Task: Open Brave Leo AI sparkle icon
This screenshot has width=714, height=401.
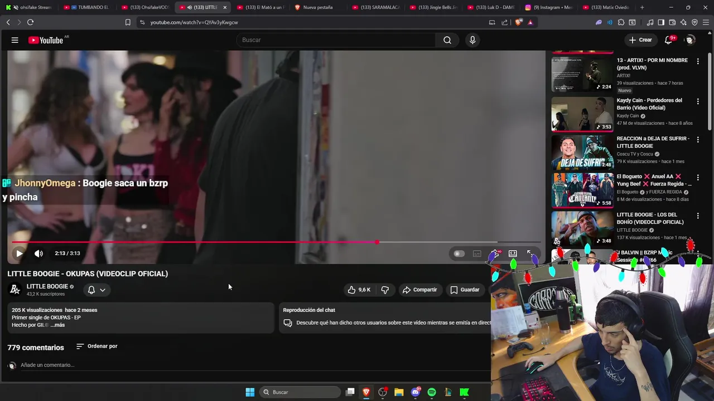Action: (x=683, y=22)
